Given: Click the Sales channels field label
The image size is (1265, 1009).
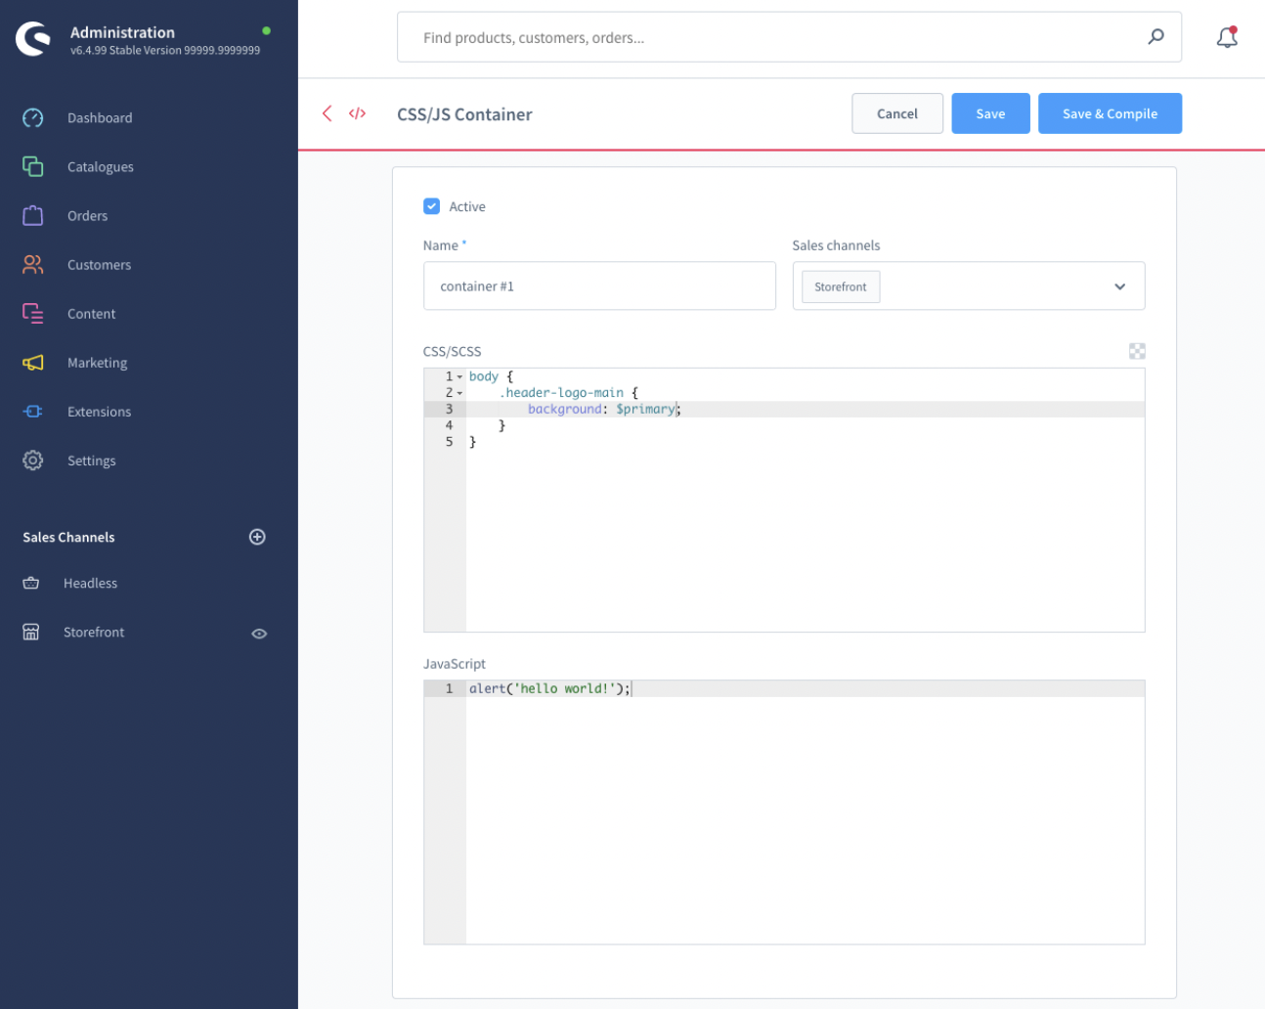Looking at the screenshot, I should tap(836, 245).
